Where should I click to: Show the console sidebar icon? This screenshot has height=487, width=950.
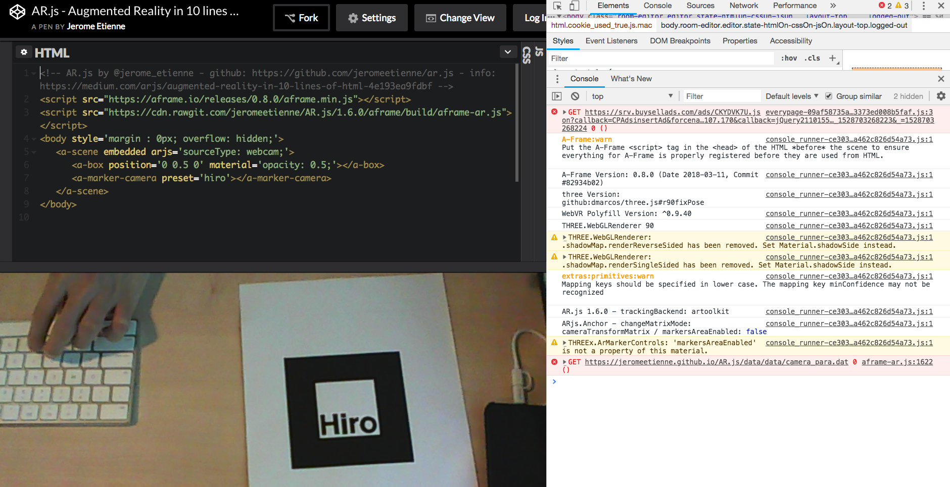click(557, 96)
